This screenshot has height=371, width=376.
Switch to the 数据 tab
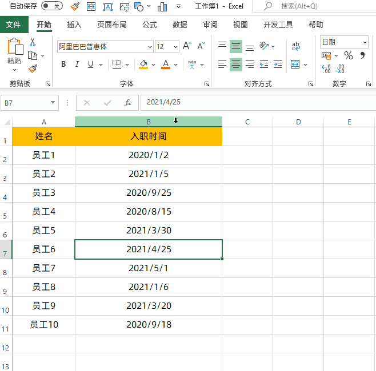point(180,25)
